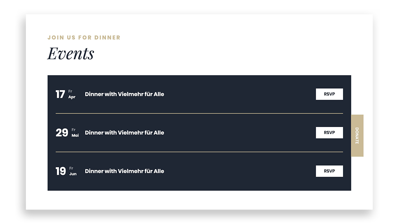
Task: Click the Join Us For Dinner subtitle
Action: (84, 37)
